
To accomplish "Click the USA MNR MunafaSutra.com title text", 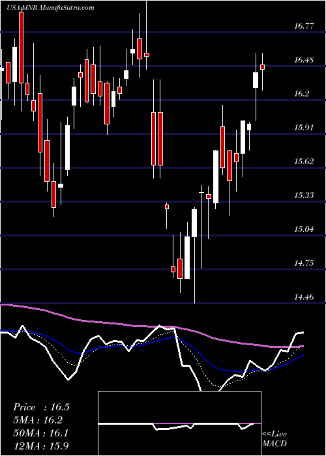I will click(50, 8).
